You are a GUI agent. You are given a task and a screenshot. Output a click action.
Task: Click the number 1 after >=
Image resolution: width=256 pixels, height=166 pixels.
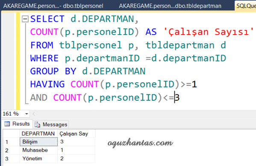[x=194, y=84]
